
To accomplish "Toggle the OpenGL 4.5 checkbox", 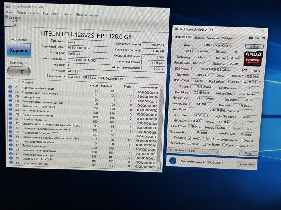I will point(237,146).
